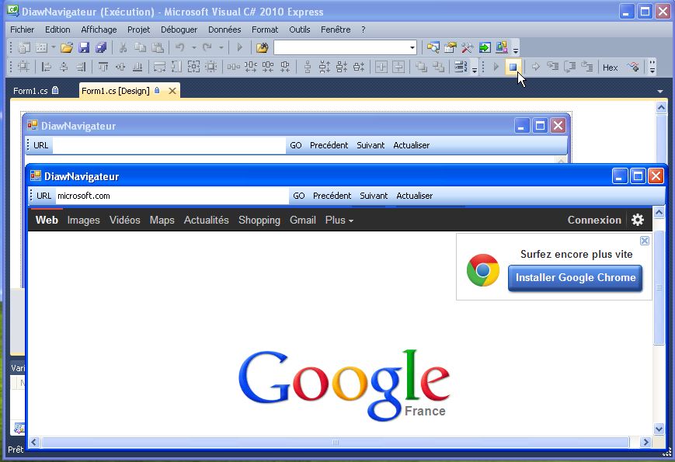Open the Affichage menu
Screen dimensions: 675x462
tap(99, 30)
